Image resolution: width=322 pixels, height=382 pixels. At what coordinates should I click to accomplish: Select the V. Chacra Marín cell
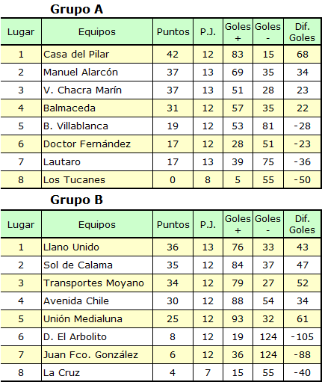[x=97, y=90]
